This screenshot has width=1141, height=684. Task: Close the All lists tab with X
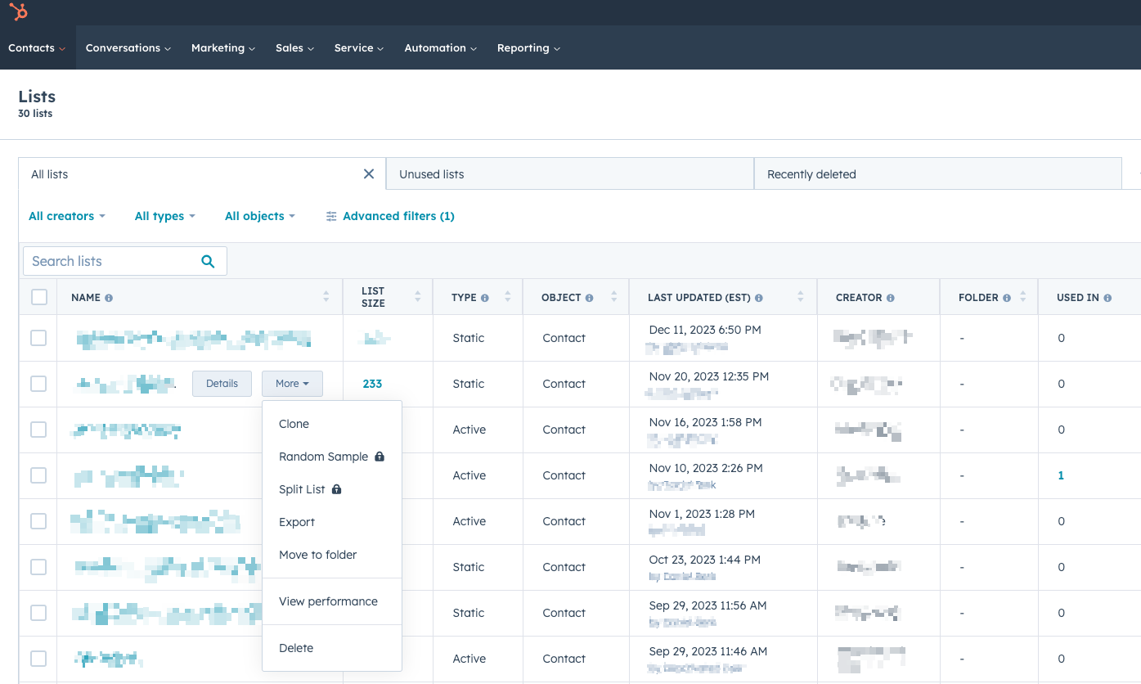[x=369, y=174]
